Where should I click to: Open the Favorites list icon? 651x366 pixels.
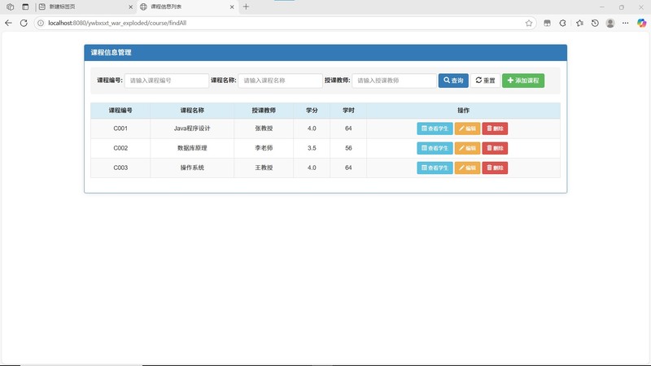tap(579, 24)
